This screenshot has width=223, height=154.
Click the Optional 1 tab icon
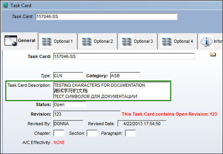(x=46, y=41)
